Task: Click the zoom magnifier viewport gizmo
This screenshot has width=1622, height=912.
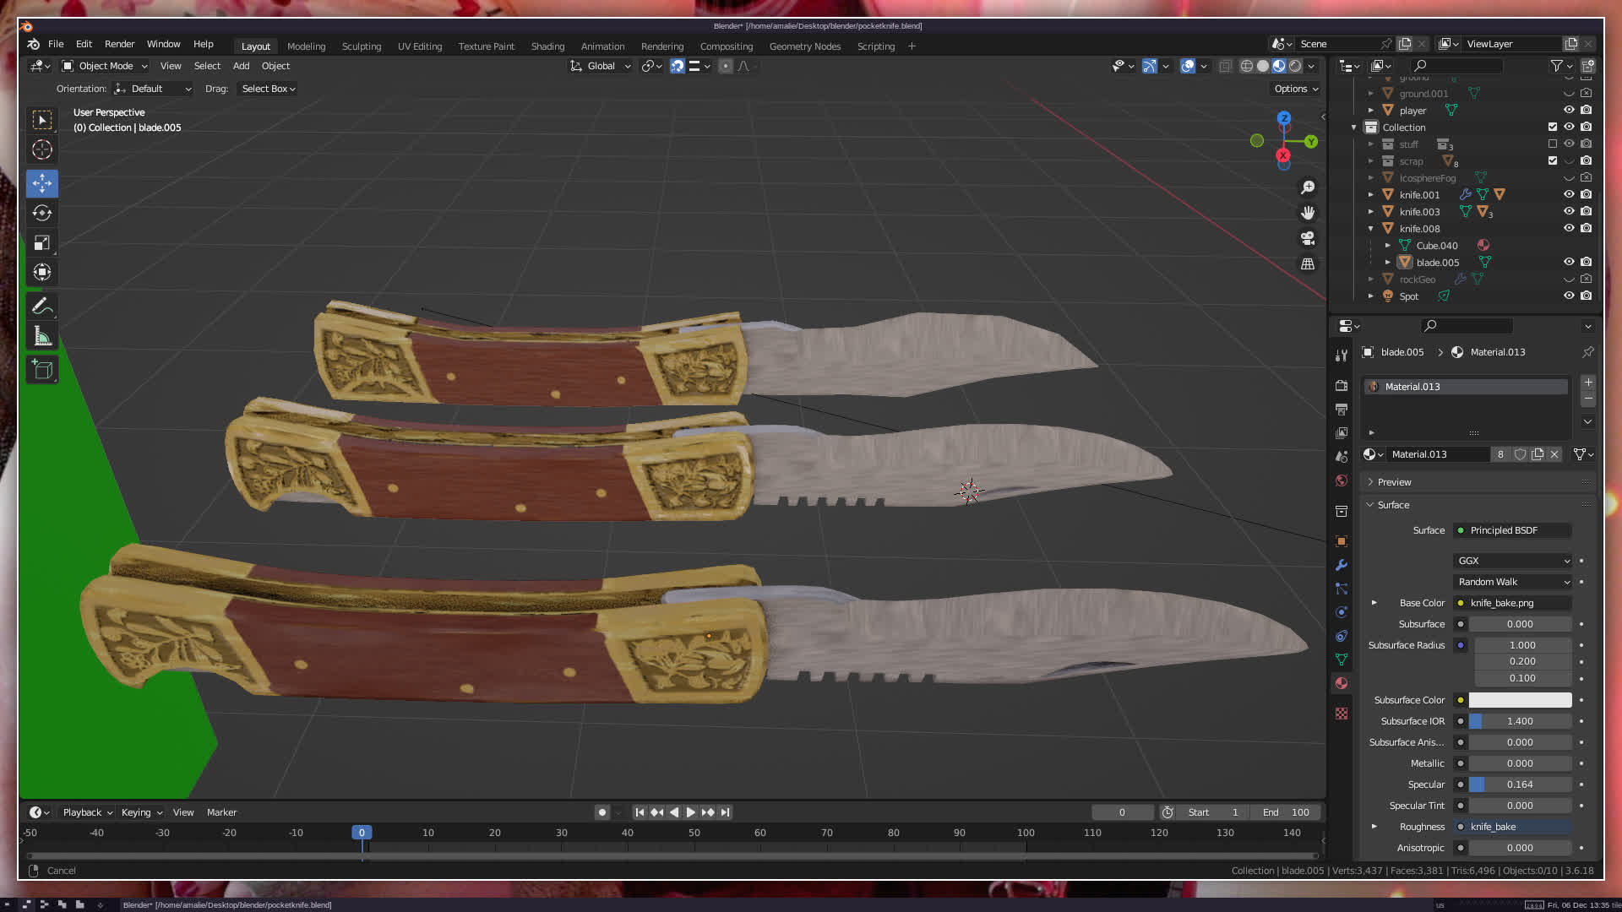Action: point(1308,187)
